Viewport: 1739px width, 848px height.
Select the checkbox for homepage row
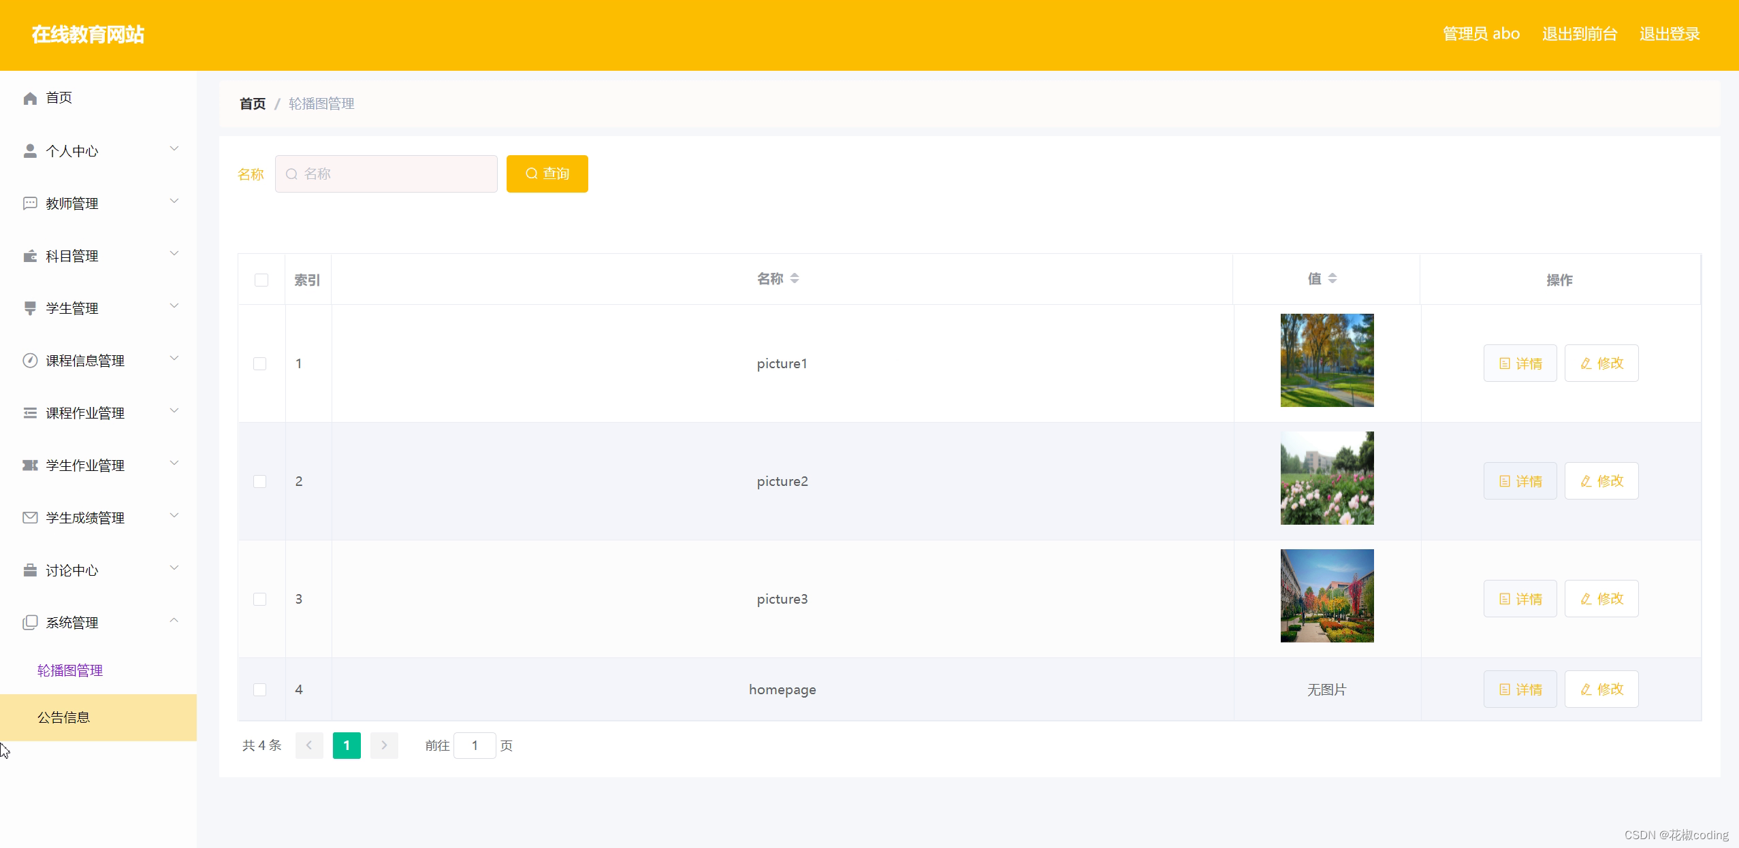[260, 689]
